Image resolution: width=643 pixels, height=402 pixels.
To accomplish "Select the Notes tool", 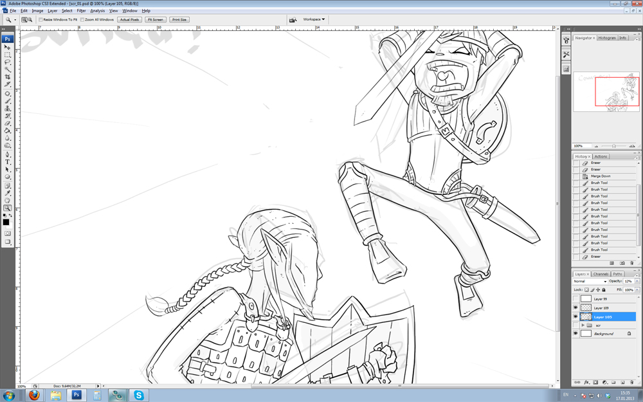I will [7, 186].
